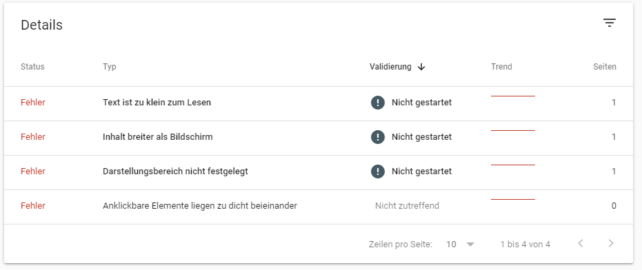Viewport: 642px width, 270px height.
Task: Open 'Darstellungsbereich nicht festgelegt' issue
Action: coord(319,172)
